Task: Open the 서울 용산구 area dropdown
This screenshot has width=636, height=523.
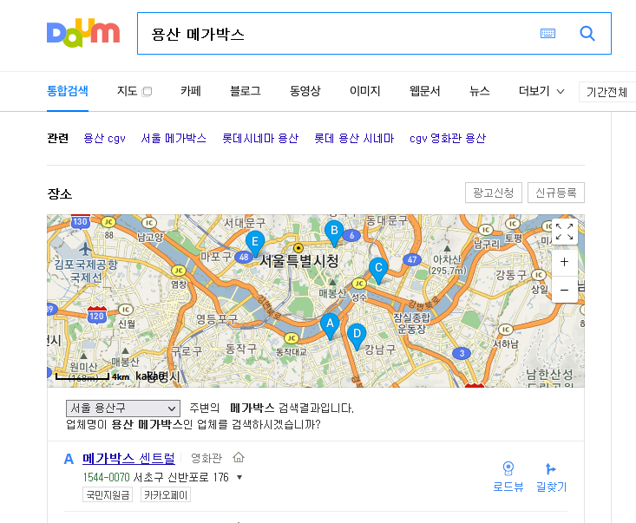Action: pyautogui.click(x=123, y=408)
